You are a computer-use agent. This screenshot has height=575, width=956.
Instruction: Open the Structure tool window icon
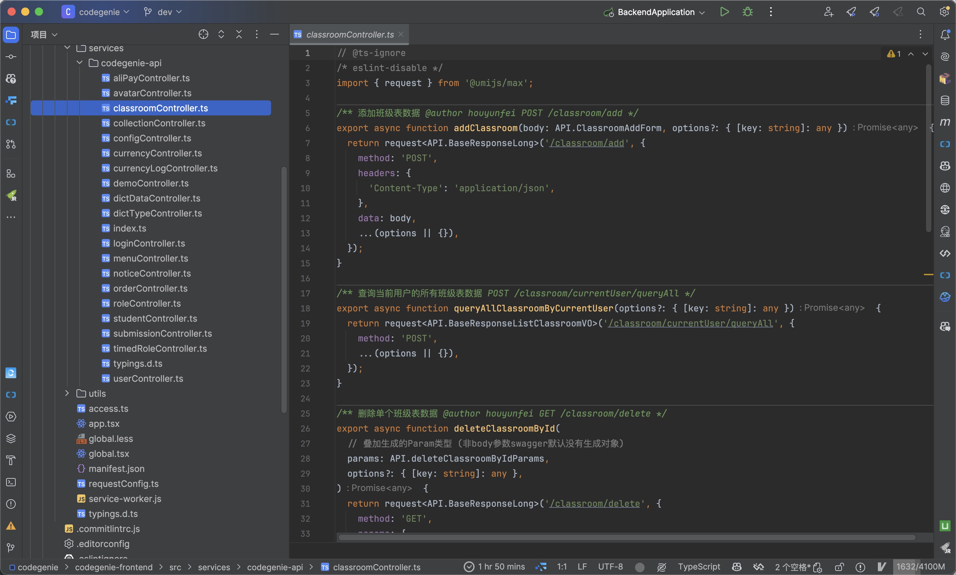click(x=11, y=174)
